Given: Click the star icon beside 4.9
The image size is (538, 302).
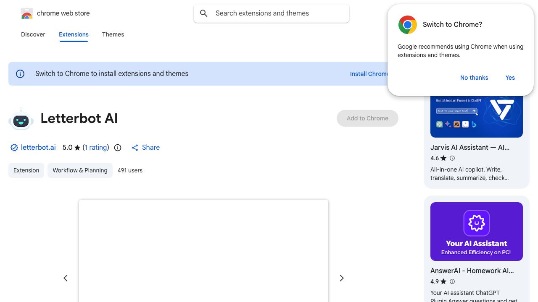Looking at the screenshot, I should tap(443, 281).
